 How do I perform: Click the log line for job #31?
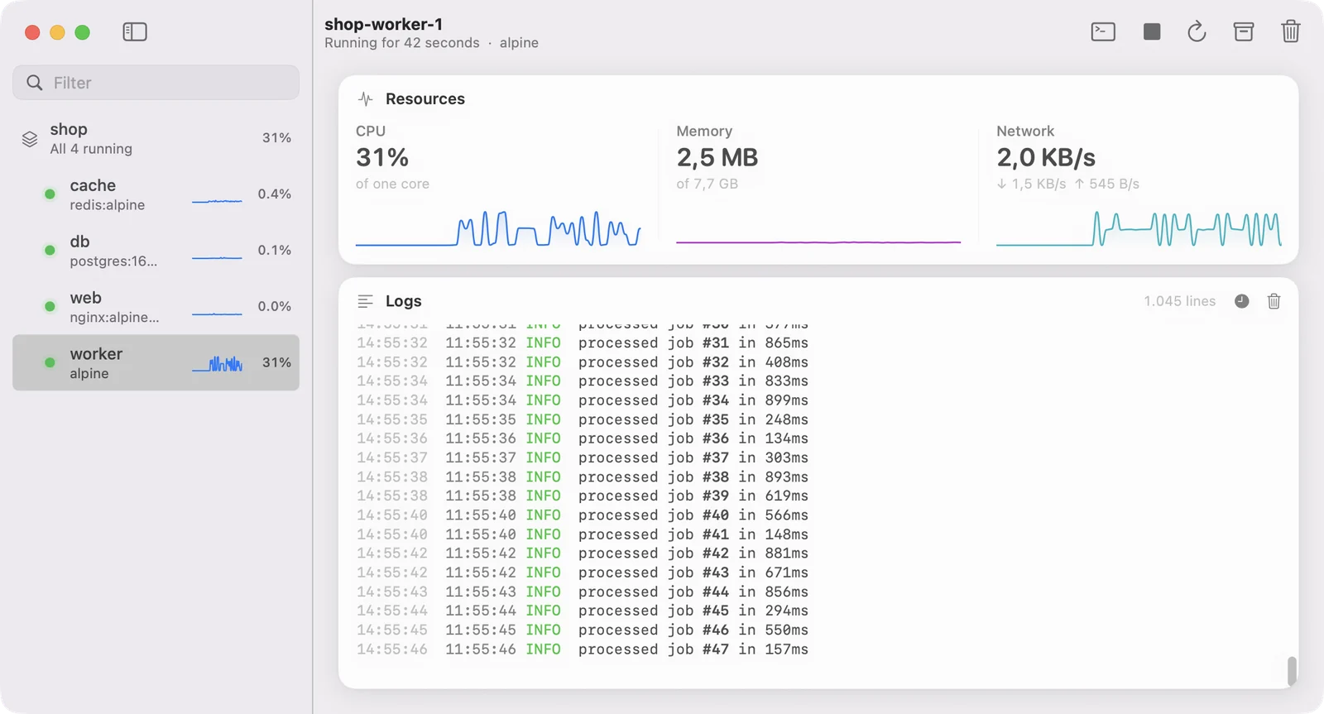pos(583,343)
